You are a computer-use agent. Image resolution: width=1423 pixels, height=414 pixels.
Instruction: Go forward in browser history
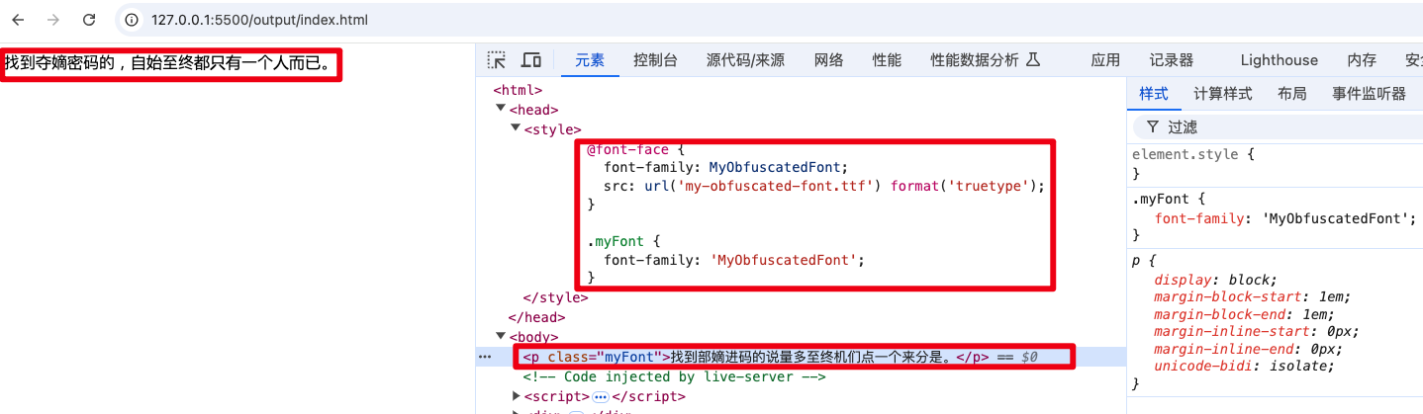click(x=53, y=20)
